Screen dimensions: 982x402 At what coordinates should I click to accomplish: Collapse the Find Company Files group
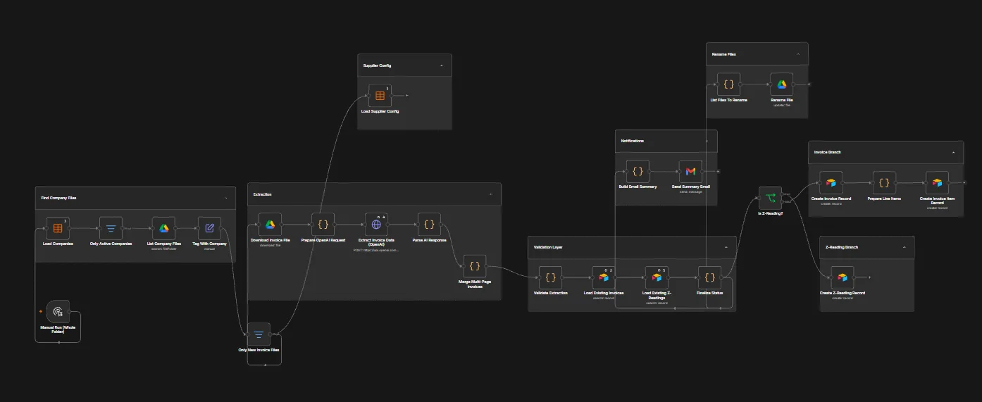(225, 199)
